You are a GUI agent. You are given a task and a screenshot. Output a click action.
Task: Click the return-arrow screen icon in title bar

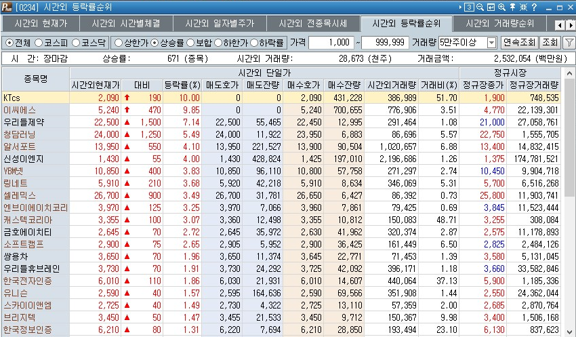point(491,7)
